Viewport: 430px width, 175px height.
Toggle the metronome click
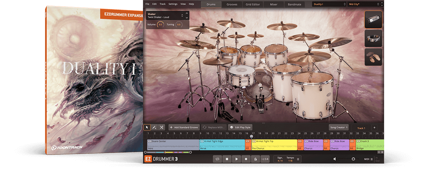pos(255,159)
